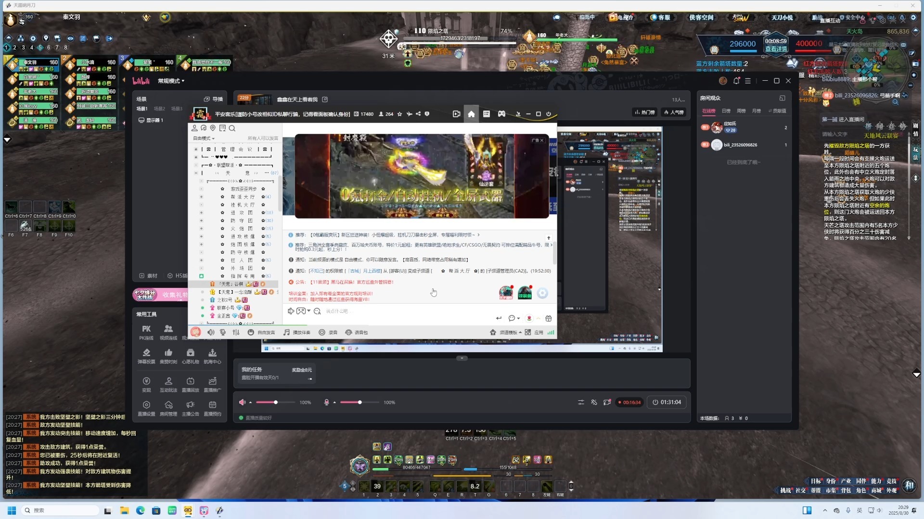Image resolution: width=924 pixels, height=519 pixels.
Task: Open 集赞时刻 thumbs-up tool
Action: tap(168, 356)
